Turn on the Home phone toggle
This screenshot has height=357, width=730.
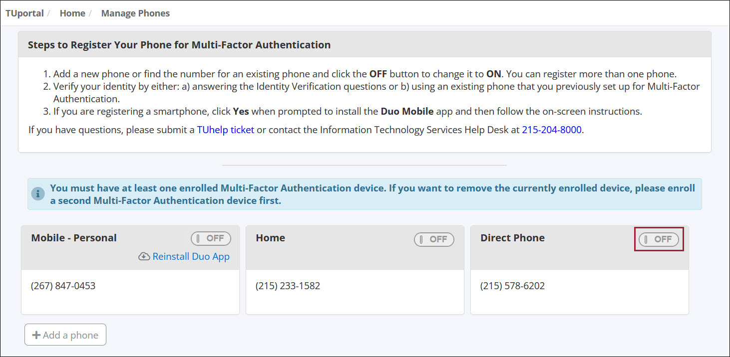(434, 239)
